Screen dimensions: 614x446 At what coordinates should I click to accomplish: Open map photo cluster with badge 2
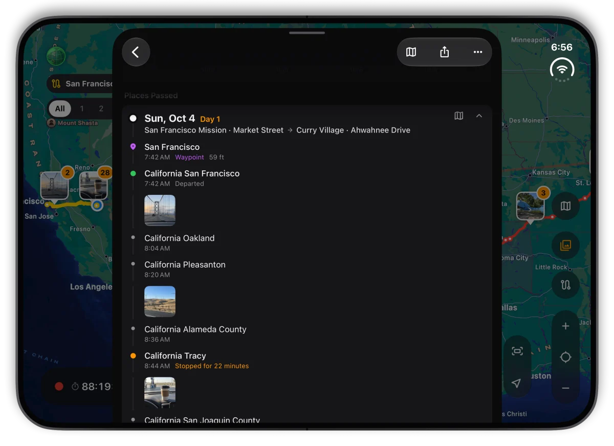(55, 185)
